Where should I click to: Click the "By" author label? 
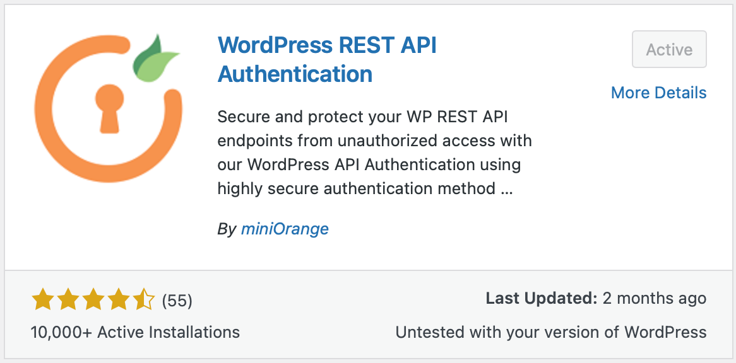(227, 229)
